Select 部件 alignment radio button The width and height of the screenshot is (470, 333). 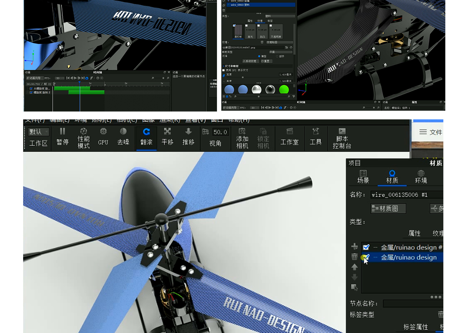pyautogui.click(x=277, y=56)
